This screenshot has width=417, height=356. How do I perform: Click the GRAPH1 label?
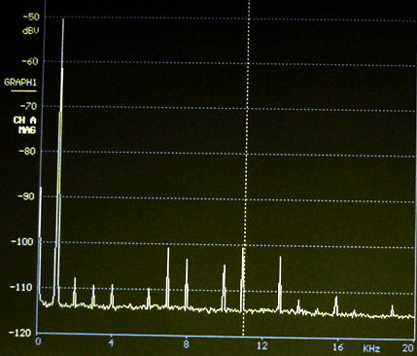20,83
